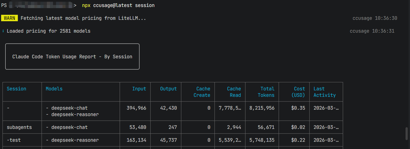Click total tokens value 8,215,956
Viewport: 410px width, 149px height.
coord(262,108)
